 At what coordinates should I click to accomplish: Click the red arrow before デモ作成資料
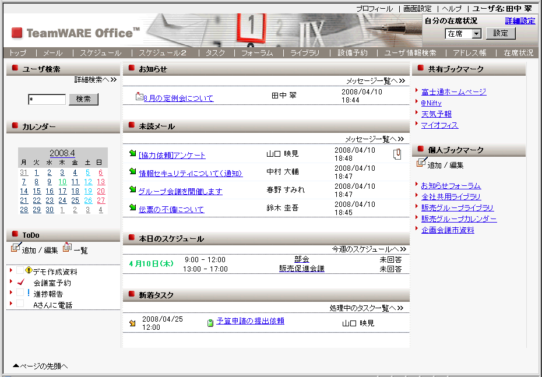tap(11, 270)
